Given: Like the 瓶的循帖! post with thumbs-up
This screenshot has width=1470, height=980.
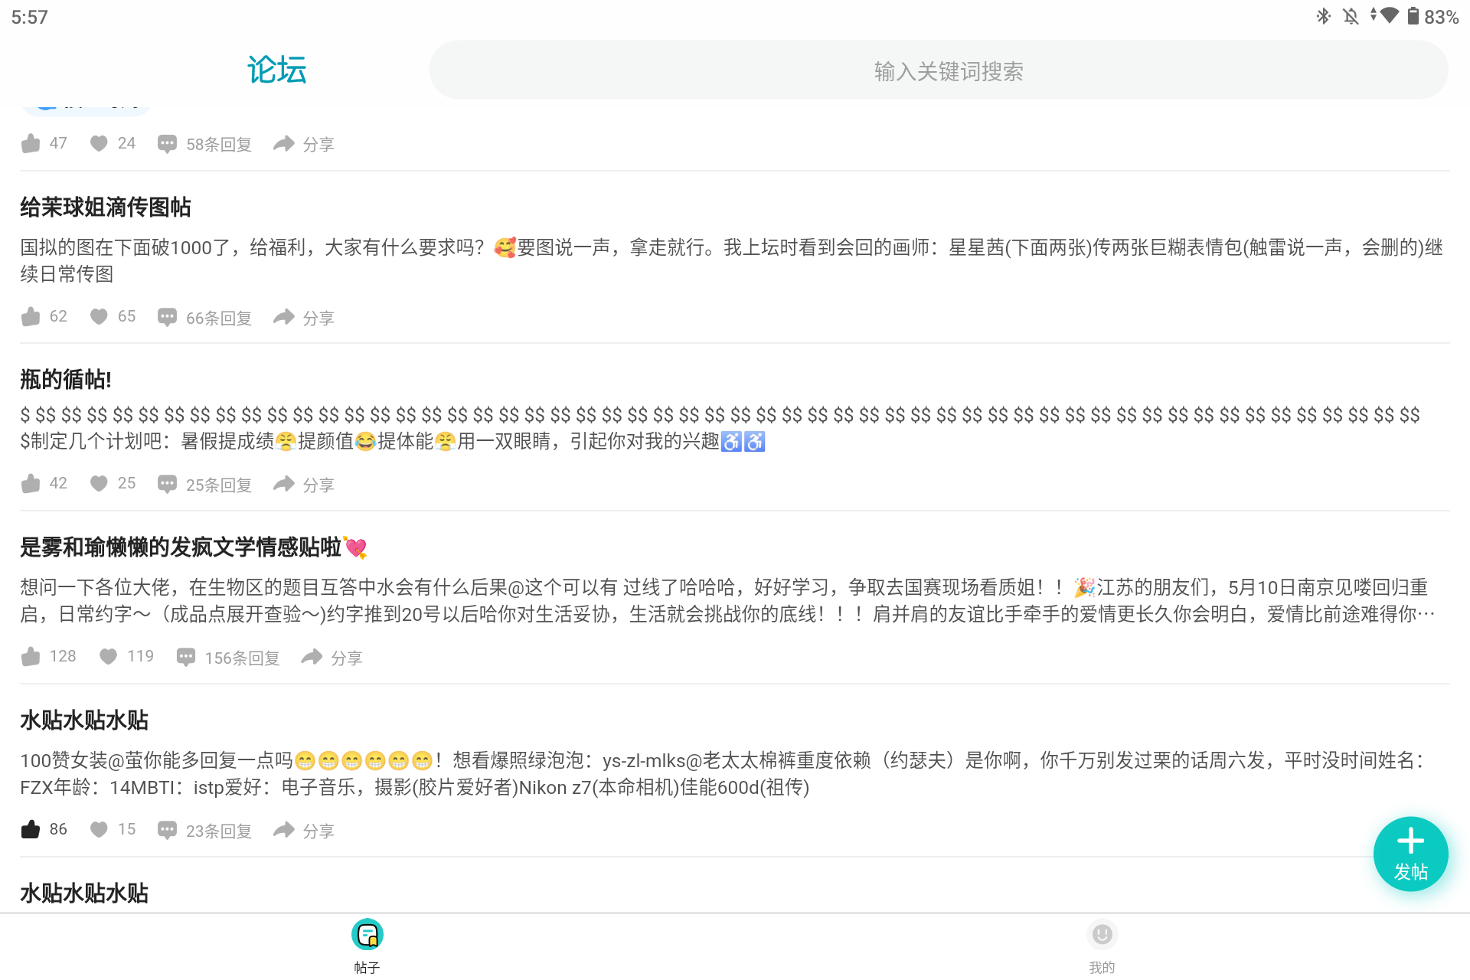Looking at the screenshot, I should (31, 482).
